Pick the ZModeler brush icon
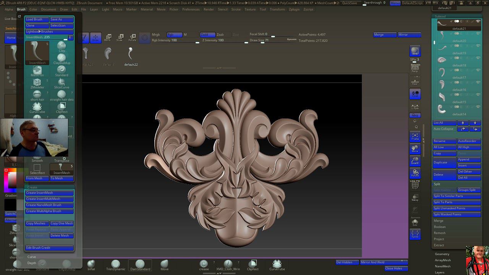489x275 pixels. 37,83
